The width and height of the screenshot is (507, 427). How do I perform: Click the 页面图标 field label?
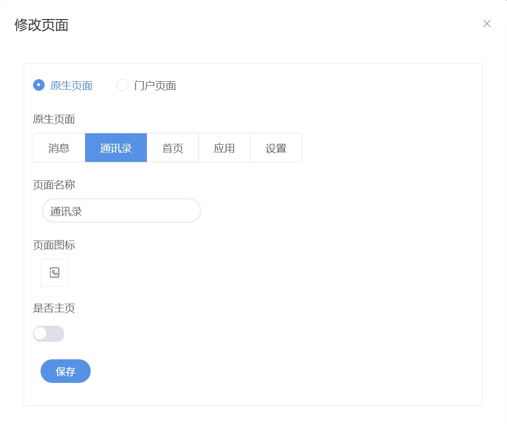54,245
